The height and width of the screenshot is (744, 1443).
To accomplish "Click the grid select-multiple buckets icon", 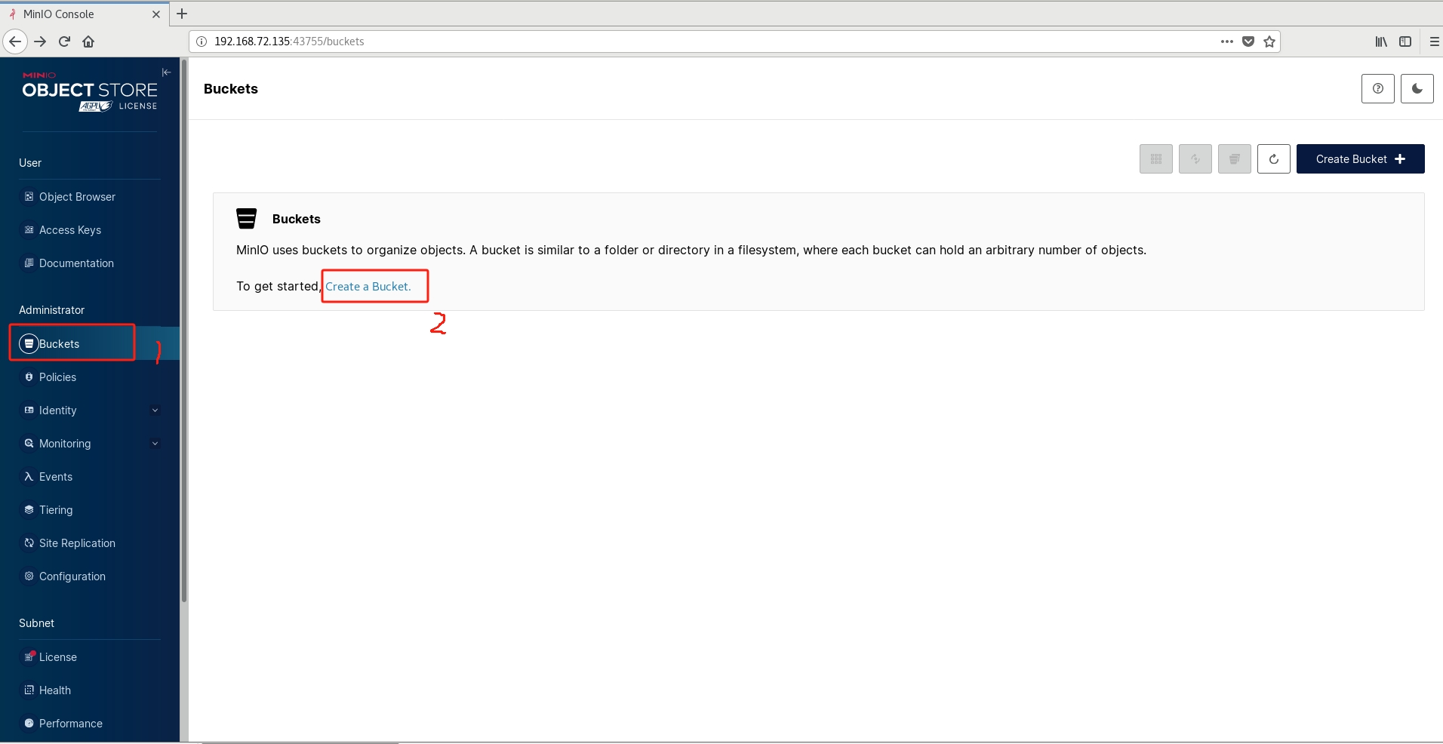I will [1156, 159].
